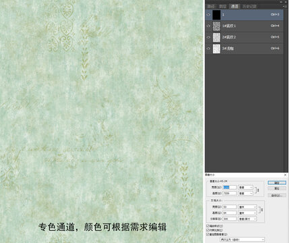Click the pixel height field showing 7559
This screenshot has height=243, width=290.
point(229,193)
